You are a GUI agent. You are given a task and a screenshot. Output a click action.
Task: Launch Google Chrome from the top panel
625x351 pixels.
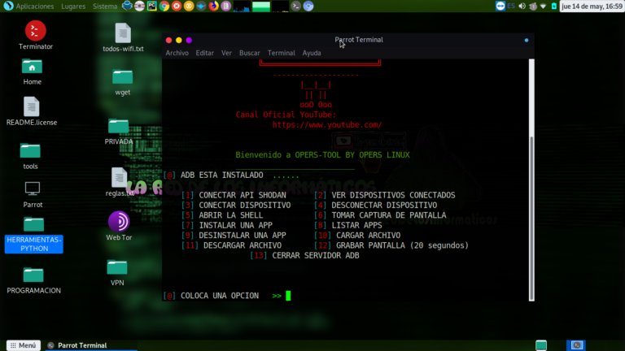(164, 6)
